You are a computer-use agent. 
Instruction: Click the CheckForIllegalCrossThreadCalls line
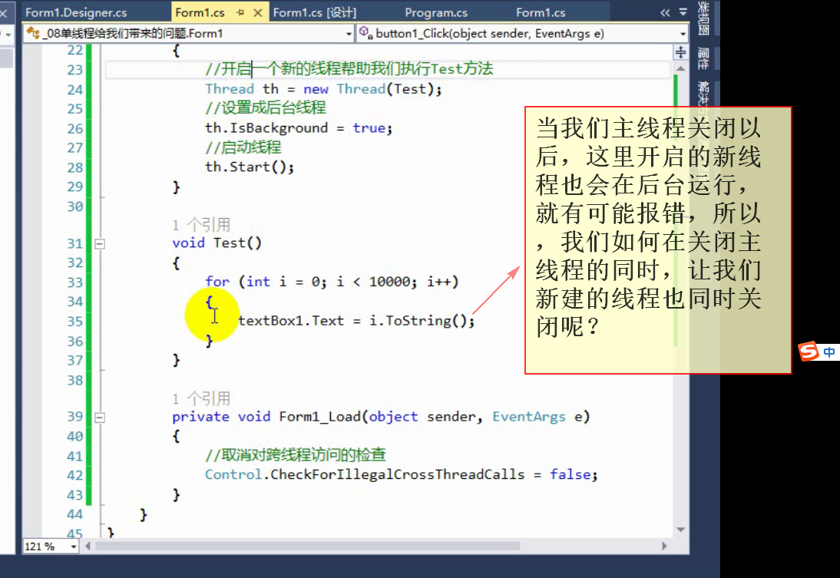click(402, 474)
